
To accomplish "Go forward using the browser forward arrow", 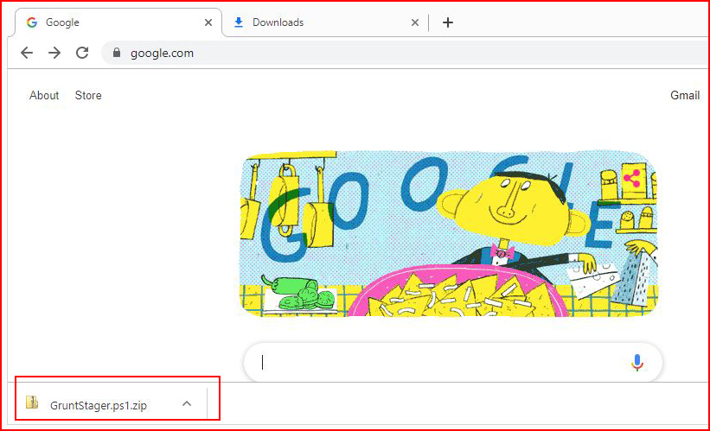I will 54,53.
